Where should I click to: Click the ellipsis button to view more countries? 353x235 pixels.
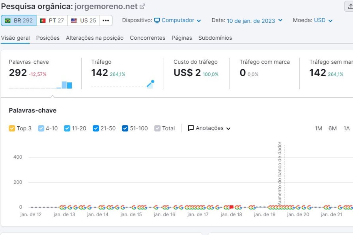point(105,20)
